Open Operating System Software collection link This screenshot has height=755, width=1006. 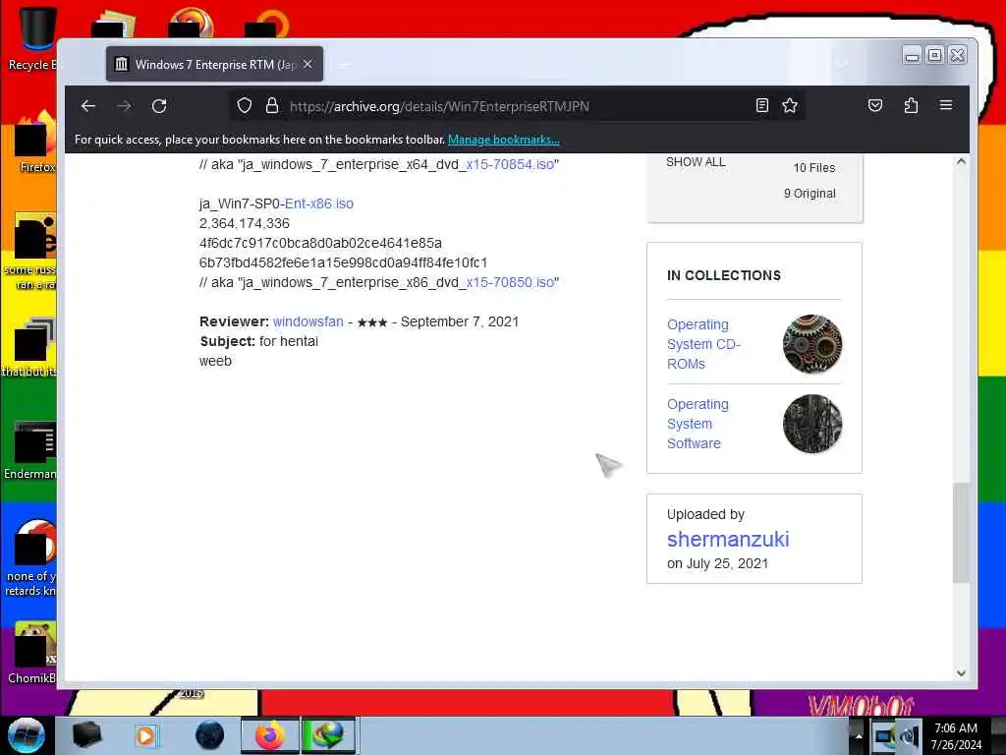click(698, 424)
